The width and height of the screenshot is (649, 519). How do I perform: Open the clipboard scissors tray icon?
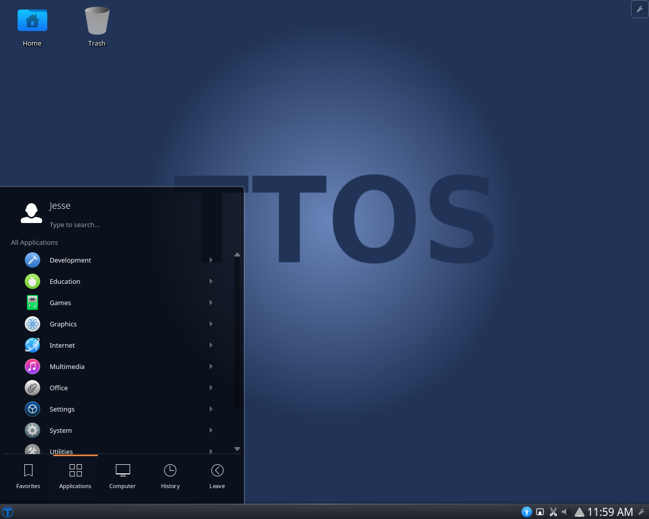pos(553,512)
